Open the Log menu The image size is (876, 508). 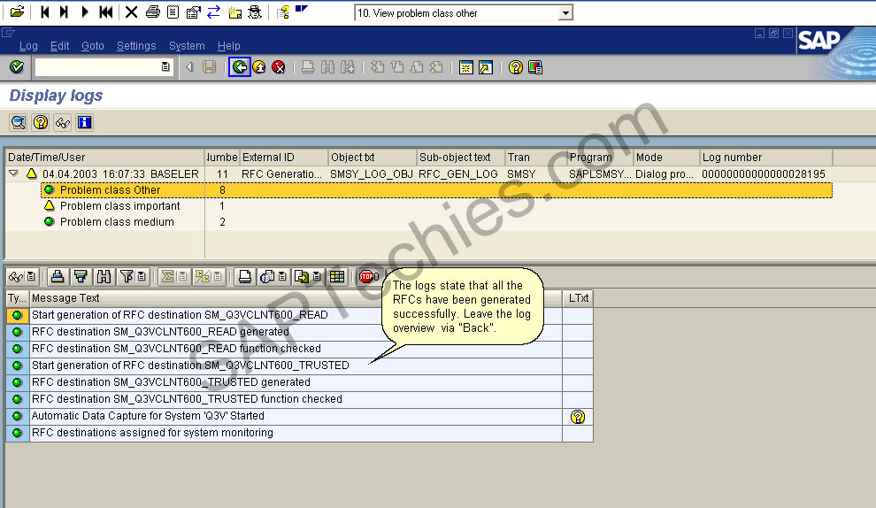pyautogui.click(x=28, y=46)
